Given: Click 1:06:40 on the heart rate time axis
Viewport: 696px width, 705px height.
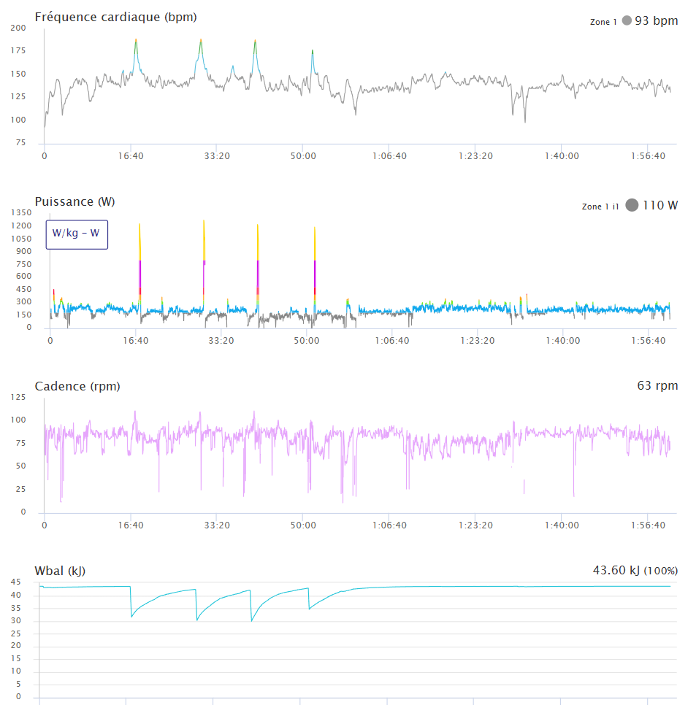Looking at the screenshot, I should click(389, 155).
